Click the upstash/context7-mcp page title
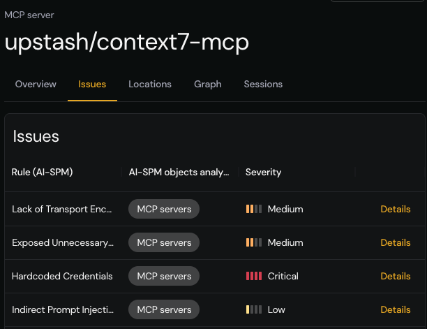The image size is (427, 329). 126,42
